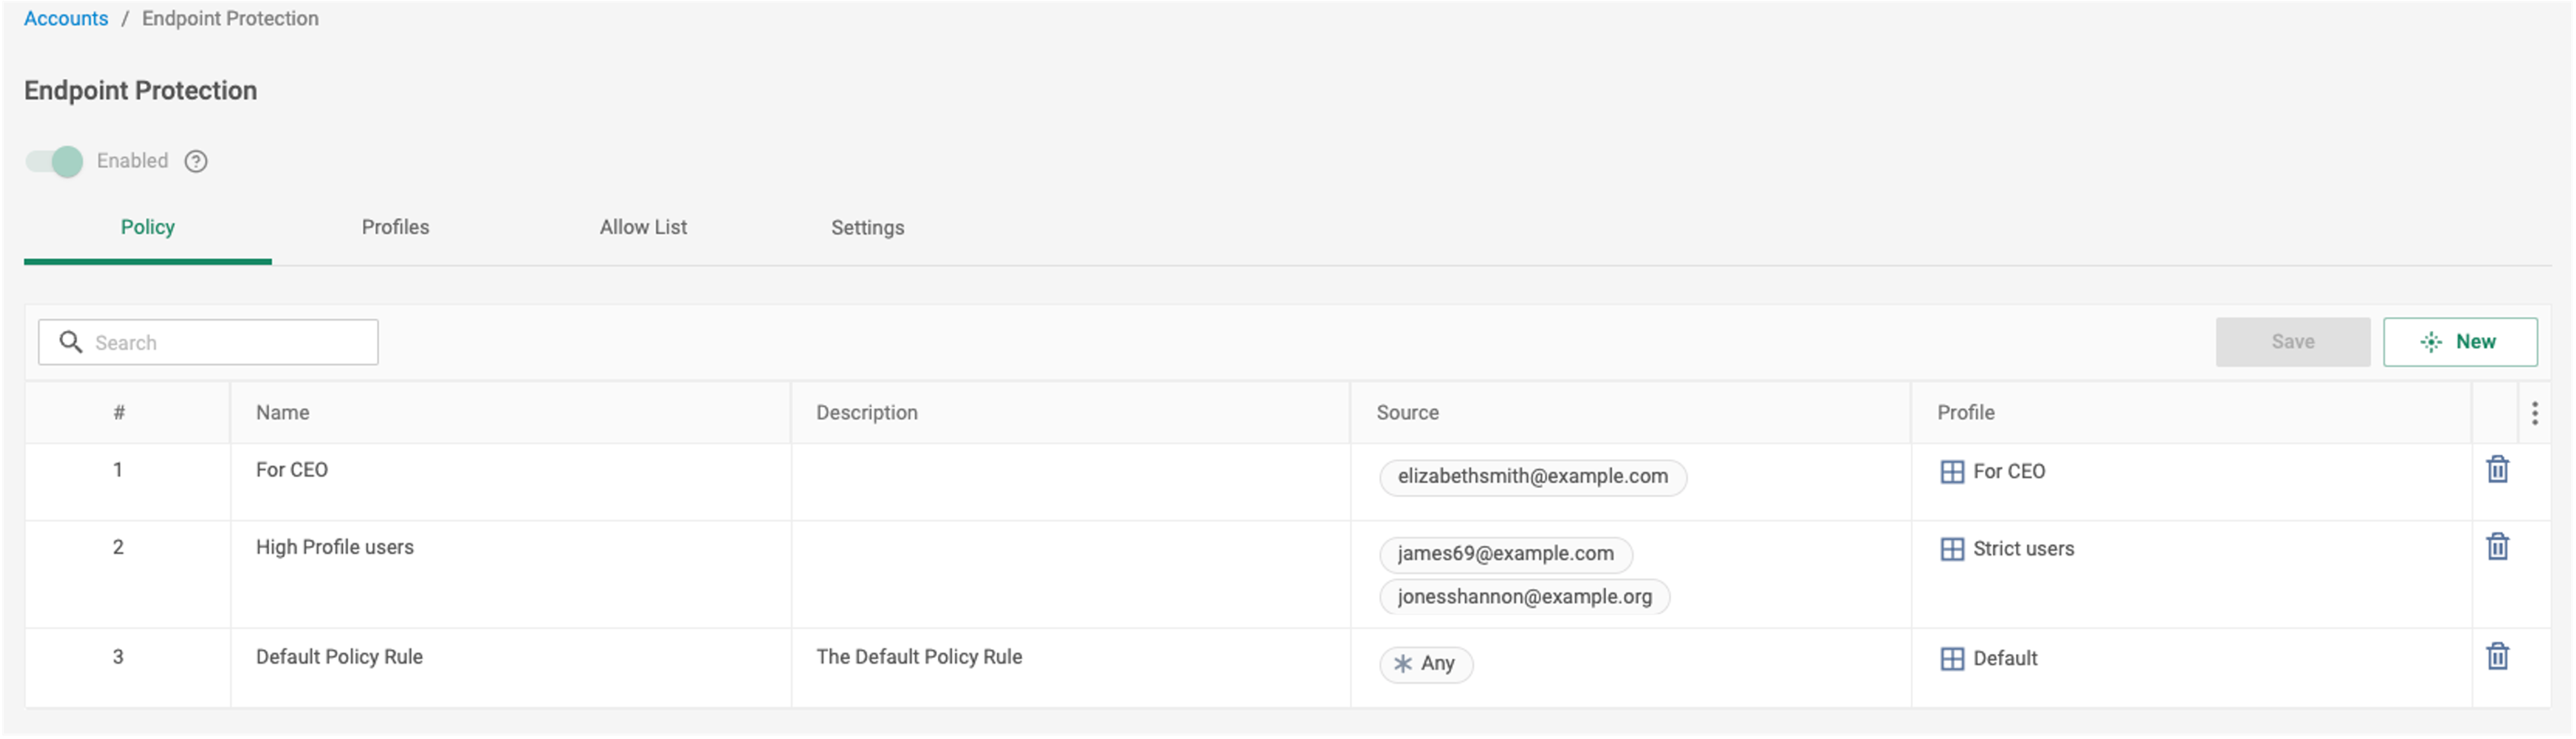Click the For CEO rule name
The image size is (2576, 739).
click(x=291, y=470)
